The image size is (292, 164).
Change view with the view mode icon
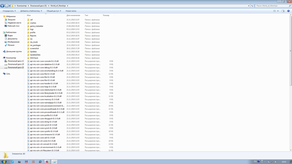coord(274,11)
